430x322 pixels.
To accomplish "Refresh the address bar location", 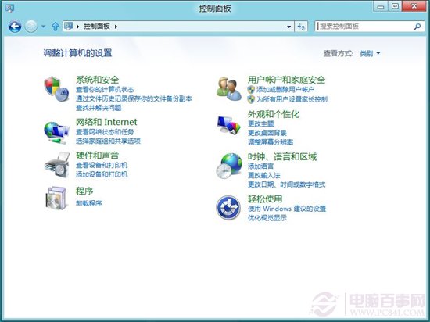I will pyautogui.click(x=301, y=27).
